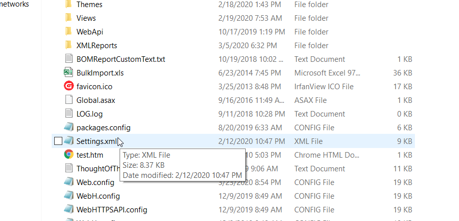The width and height of the screenshot is (459, 221).
Task: Click the Global.asax file icon
Action: point(68,100)
